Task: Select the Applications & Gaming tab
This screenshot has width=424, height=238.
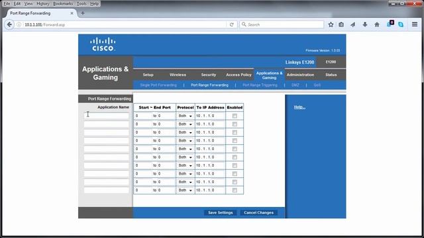Action: [269, 75]
